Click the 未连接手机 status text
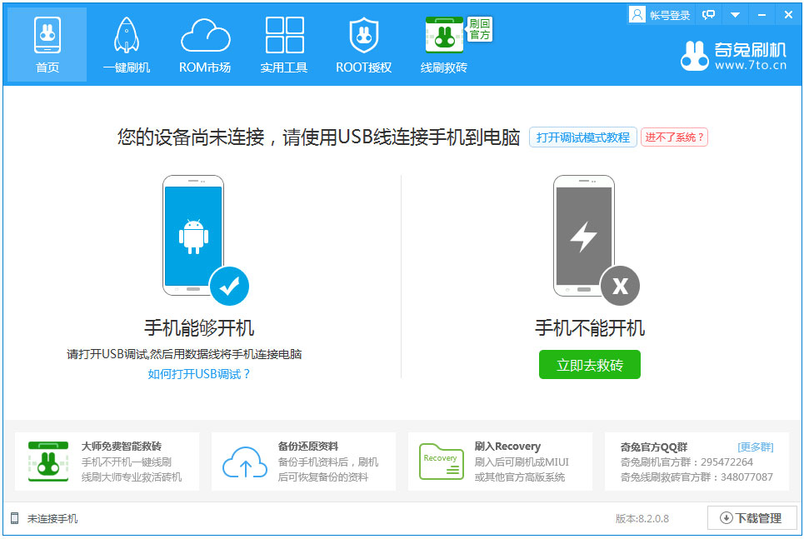The height and width of the screenshot is (539, 804). click(x=52, y=518)
